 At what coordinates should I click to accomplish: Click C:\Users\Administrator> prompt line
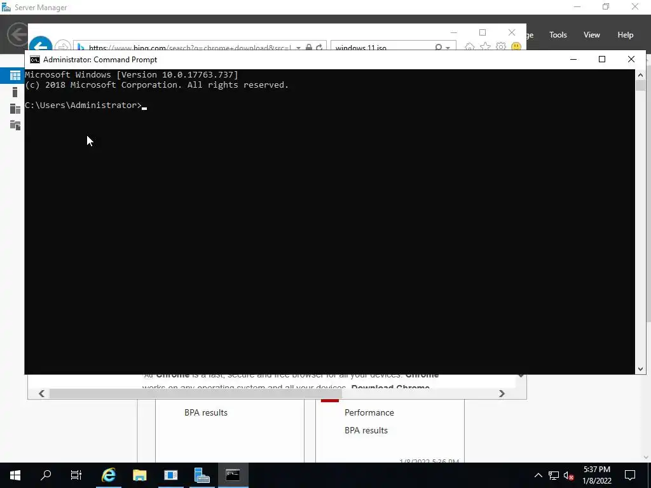pyautogui.click(x=83, y=105)
